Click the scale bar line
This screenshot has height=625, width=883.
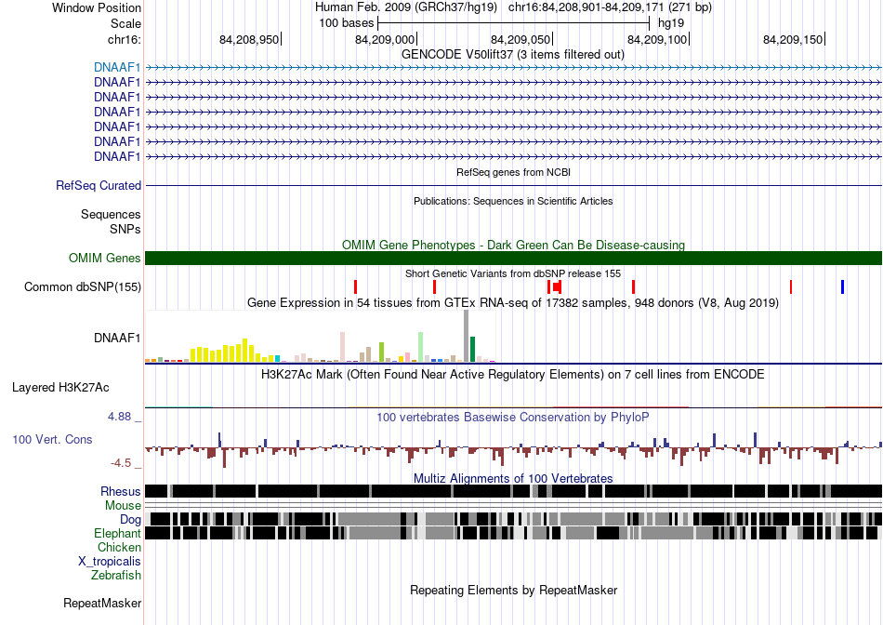coord(514,23)
